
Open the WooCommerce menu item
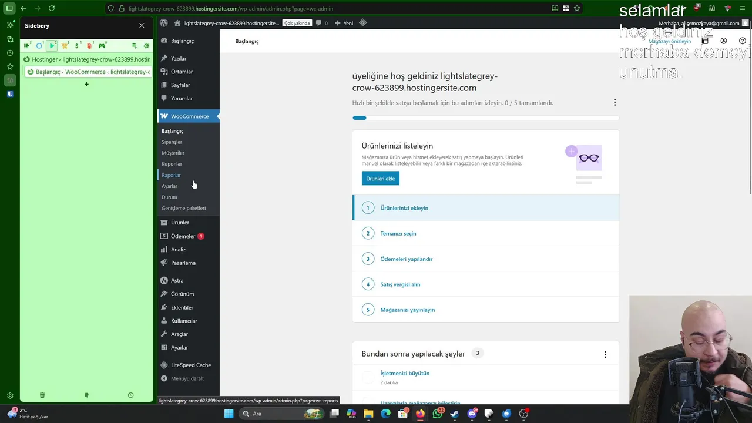[188, 116]
